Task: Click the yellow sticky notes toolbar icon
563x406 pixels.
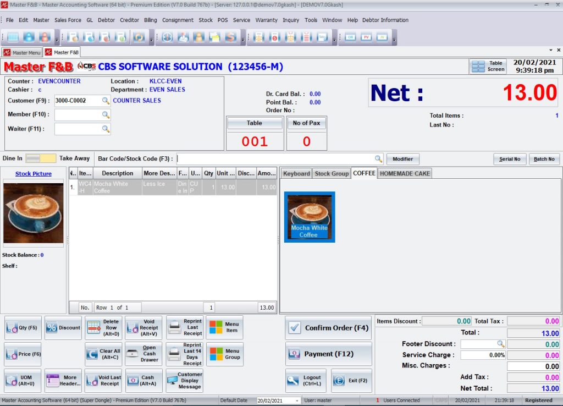Action: click(215, 37)
